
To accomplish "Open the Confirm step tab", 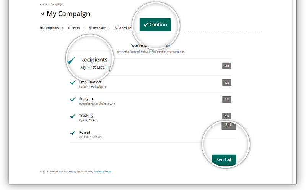I will click(x=155, y=25).
